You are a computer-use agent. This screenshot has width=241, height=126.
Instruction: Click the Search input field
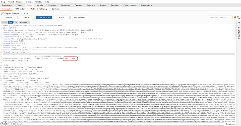[x=119, y=124]
